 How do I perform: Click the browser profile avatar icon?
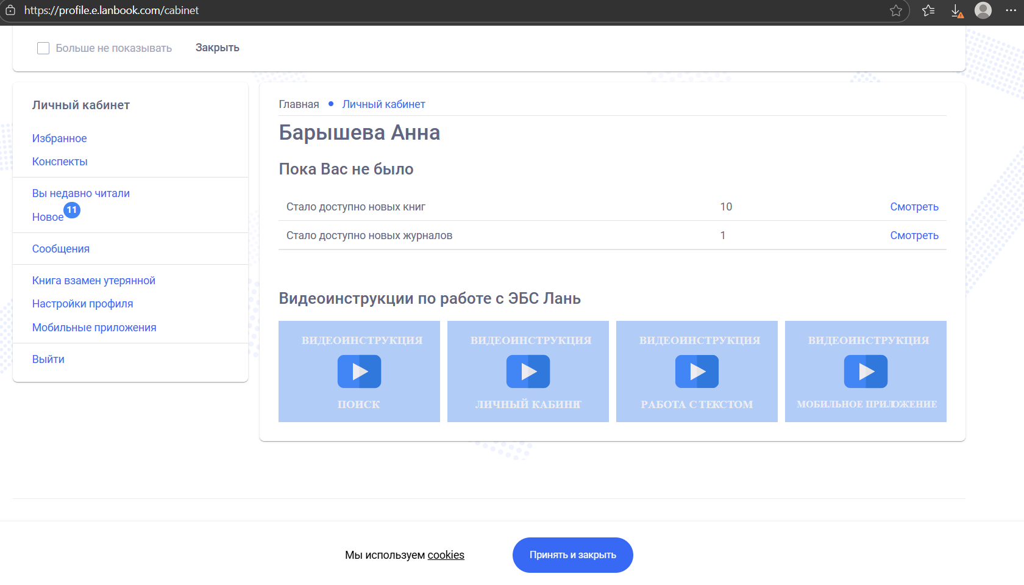(x=983, y=10)
